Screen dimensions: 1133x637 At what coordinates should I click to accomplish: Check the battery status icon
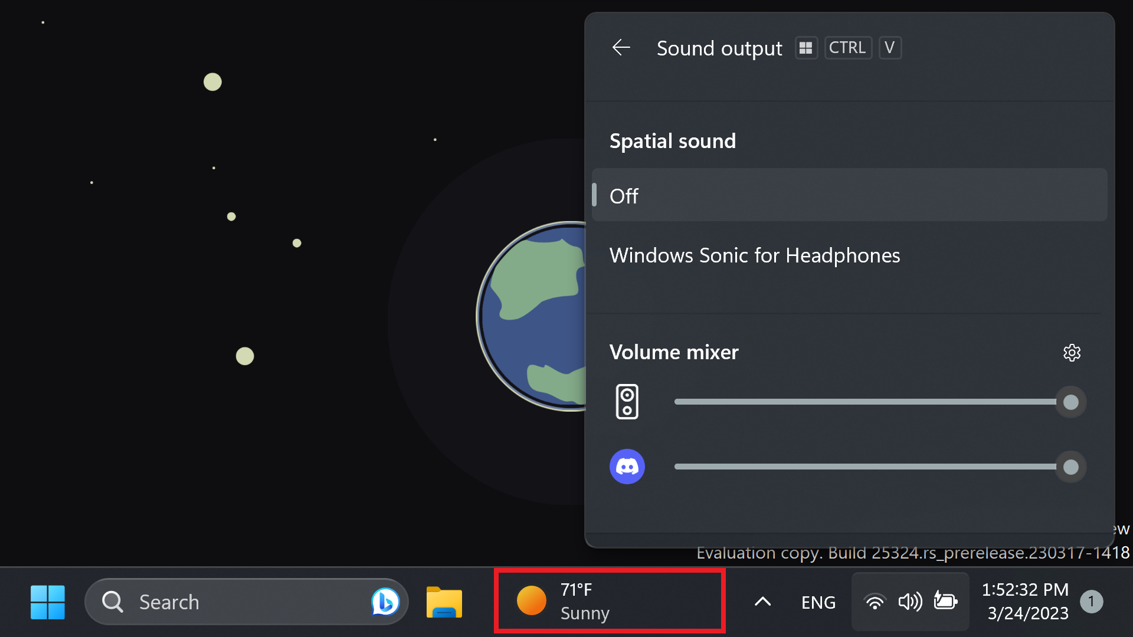[946, 602]
